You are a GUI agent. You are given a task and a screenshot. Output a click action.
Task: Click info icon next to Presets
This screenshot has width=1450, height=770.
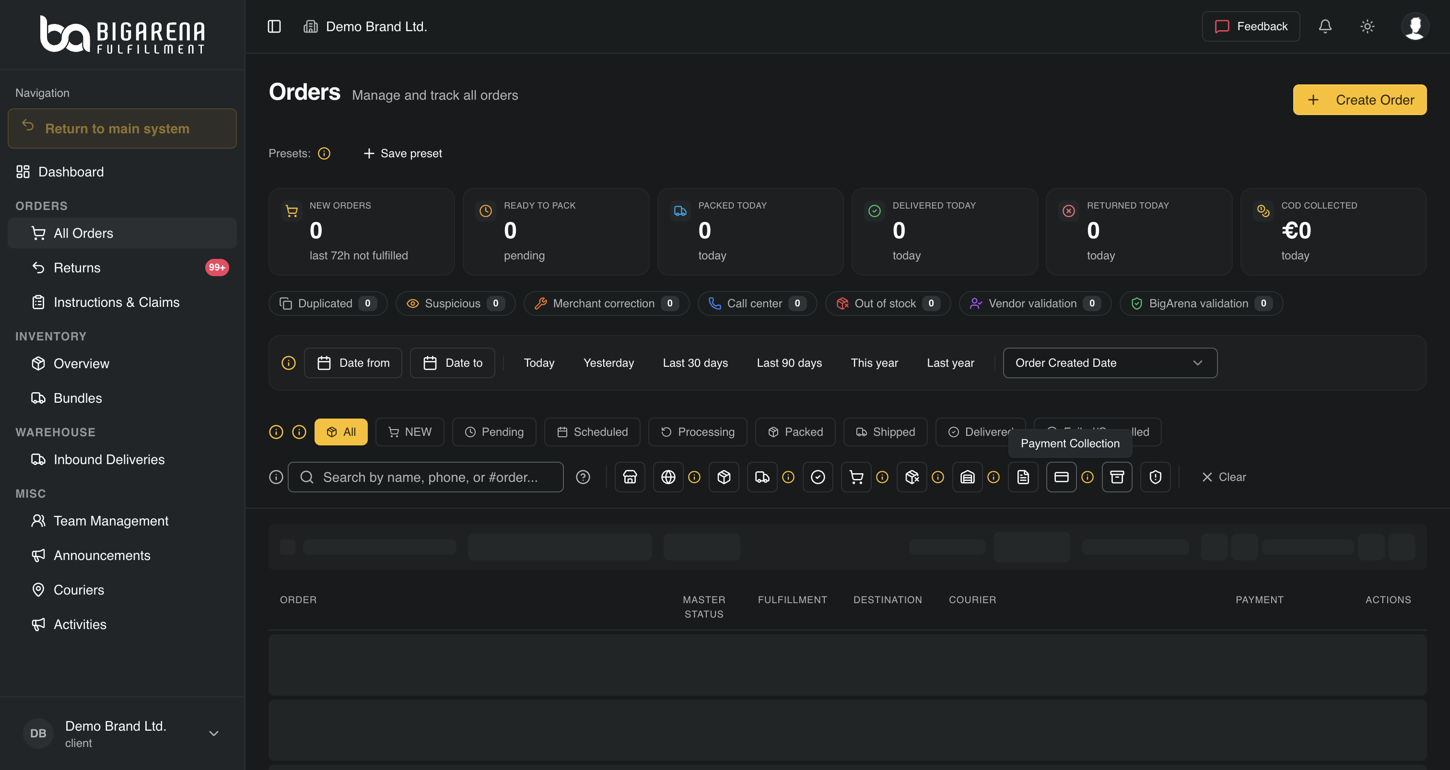click(x=324, y=153)
